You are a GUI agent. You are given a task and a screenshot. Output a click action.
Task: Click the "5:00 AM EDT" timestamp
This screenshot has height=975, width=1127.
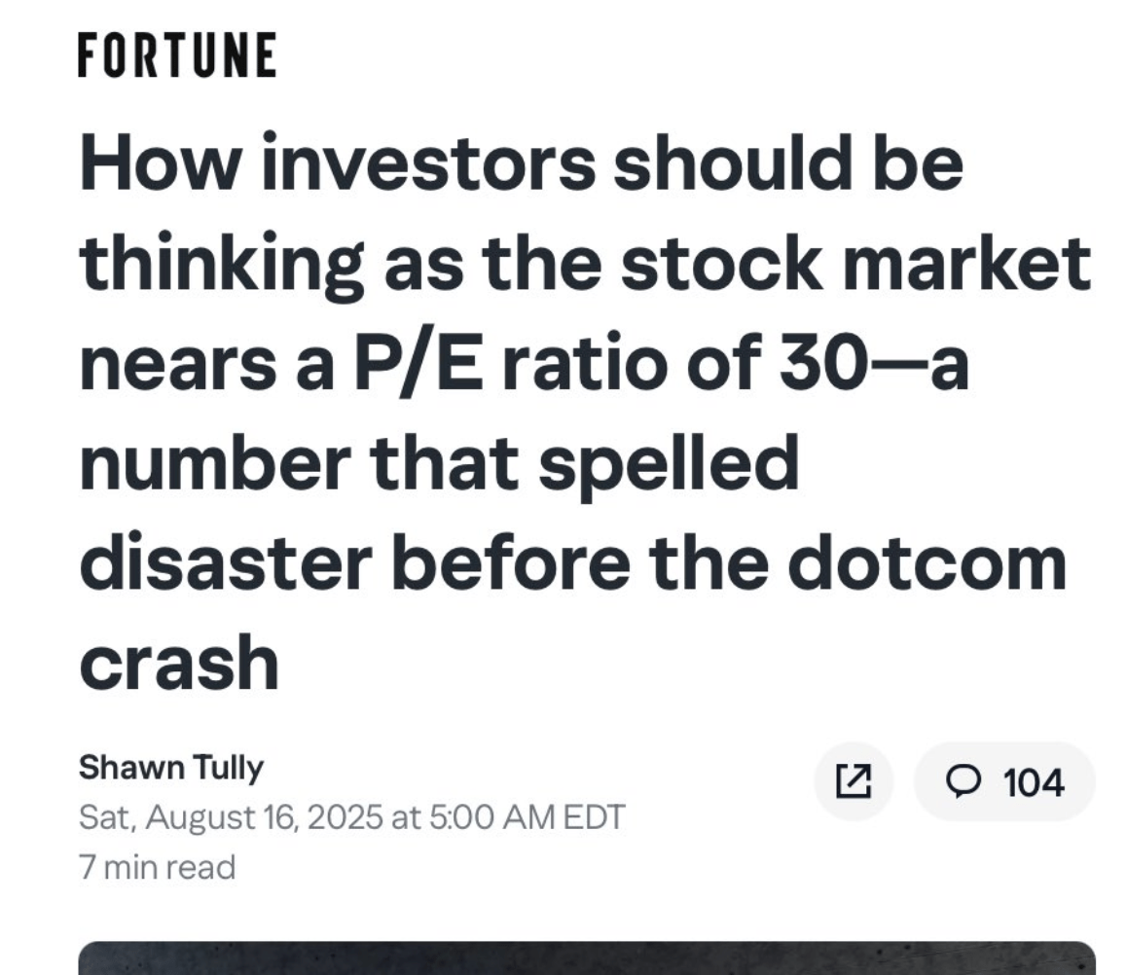[x=527, y=817]
